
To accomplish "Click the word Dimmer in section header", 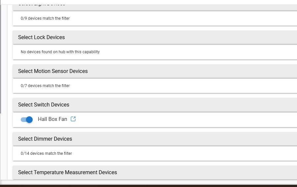I will pos(43,139).
